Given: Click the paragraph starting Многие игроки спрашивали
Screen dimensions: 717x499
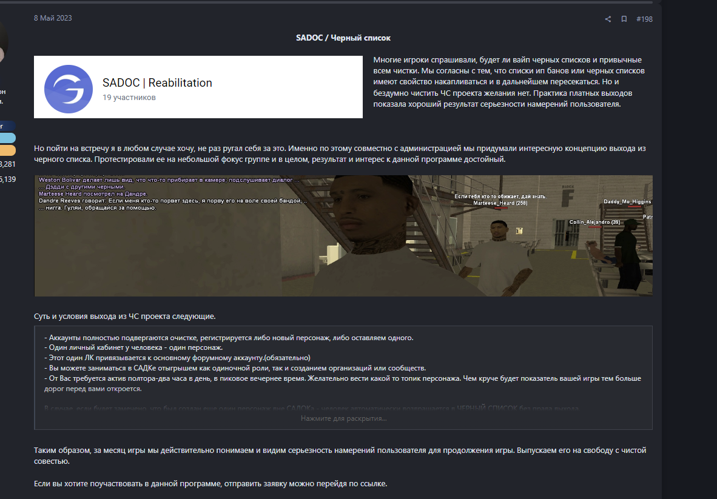Looking at the screenshot, I should click(x=508, y=82).
